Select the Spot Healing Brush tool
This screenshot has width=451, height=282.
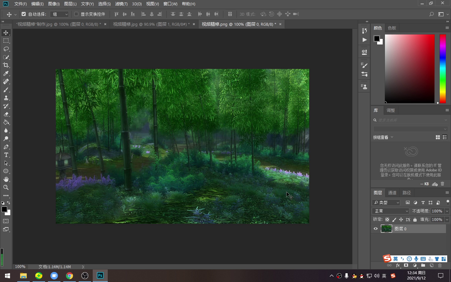pyautogui.click(x=6, y=81)
